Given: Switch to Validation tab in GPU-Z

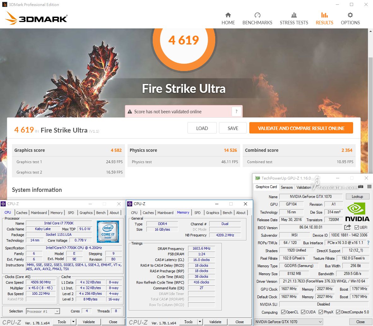Looking at the screenshot, I should (x=304, y=187).
